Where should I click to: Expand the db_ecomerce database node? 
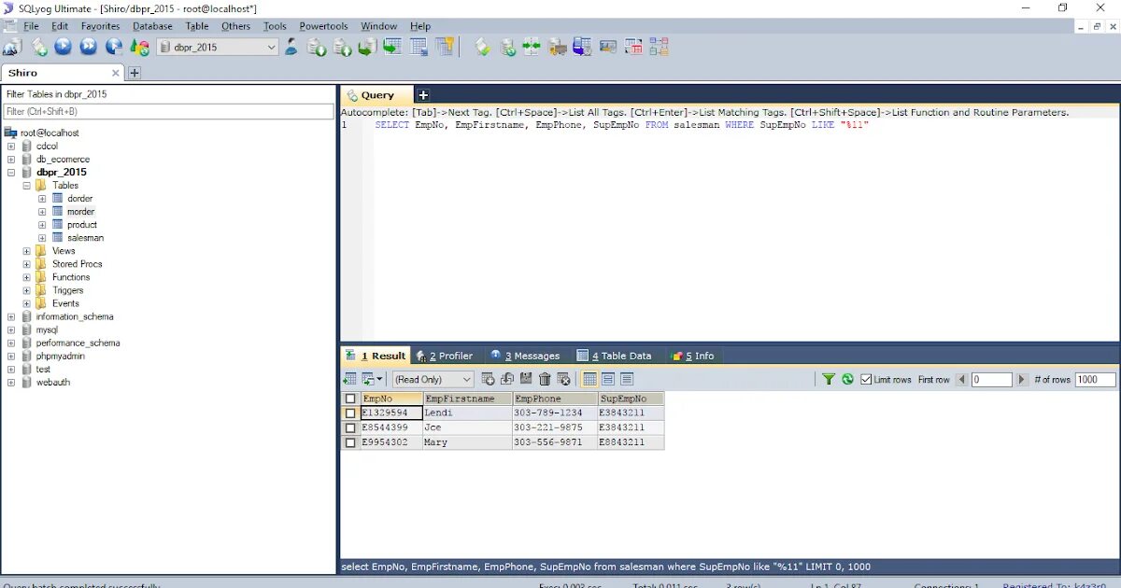coord(11,160)
